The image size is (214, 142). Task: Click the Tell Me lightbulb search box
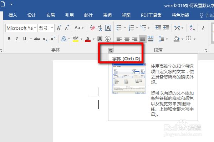pyautogui.click(x=207, y=15)
